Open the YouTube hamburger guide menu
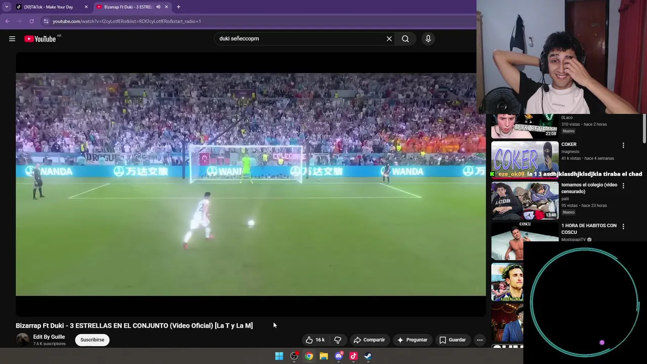This screenshot has height=364, width=647. click(12, 38)
